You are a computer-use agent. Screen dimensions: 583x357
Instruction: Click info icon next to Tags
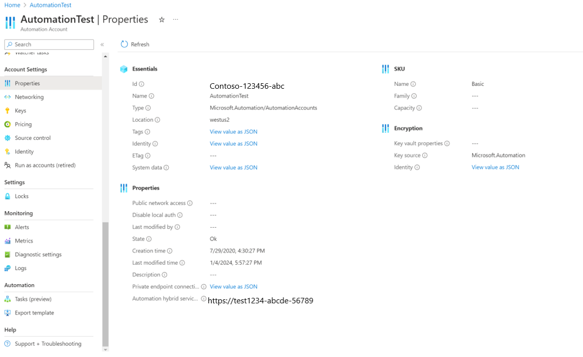tap(147, 131)
